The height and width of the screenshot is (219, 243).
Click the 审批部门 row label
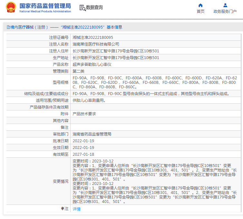[61, 134]
